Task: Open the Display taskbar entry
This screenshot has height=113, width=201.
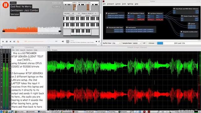Action: coord(43,112)
